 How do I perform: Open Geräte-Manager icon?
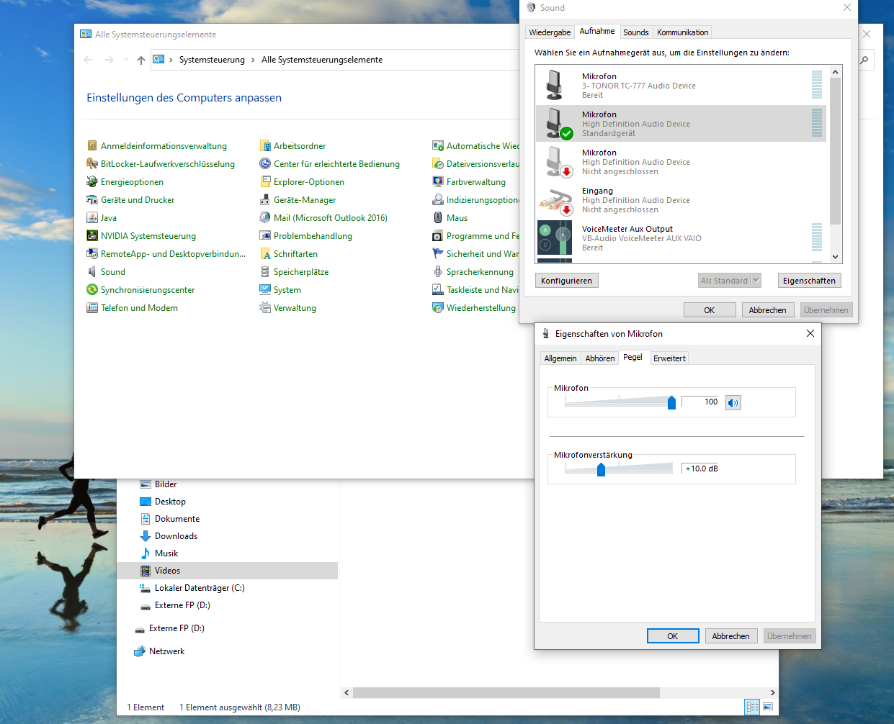pos(265,200)
